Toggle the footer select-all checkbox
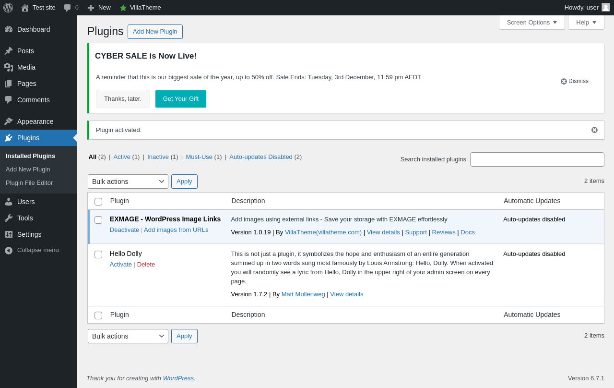This screenshot has height=388, width=614. (x=98, y=315)
